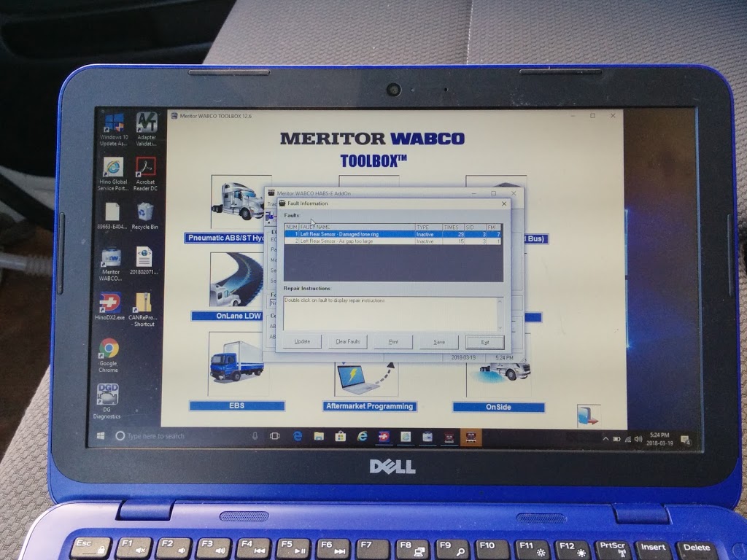Click the FMI column header
The height and width of the screenshot is (560, 747).
click(x=494, y=227)
